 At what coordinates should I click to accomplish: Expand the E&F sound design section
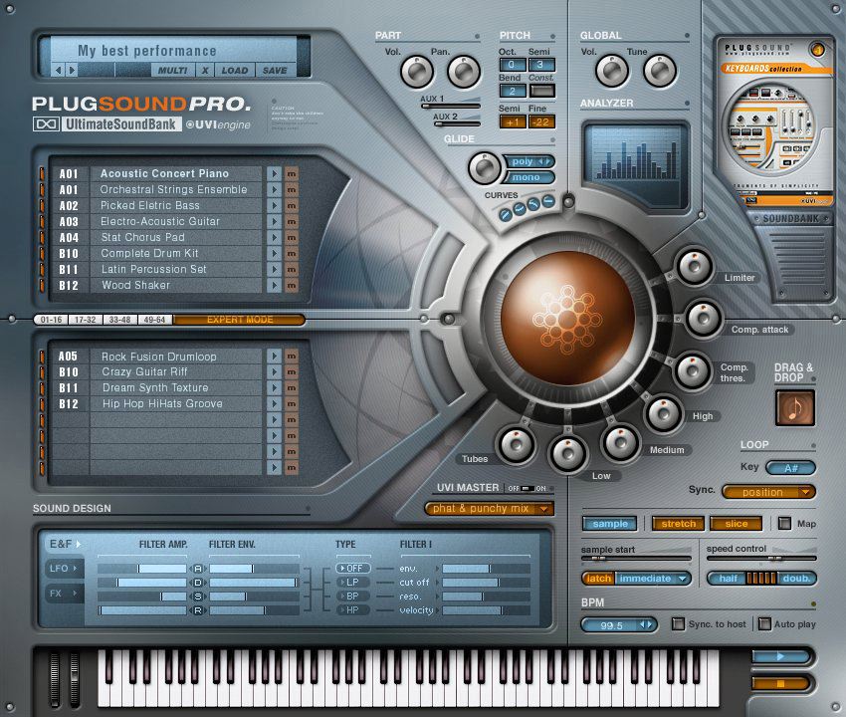click(65, 545)
